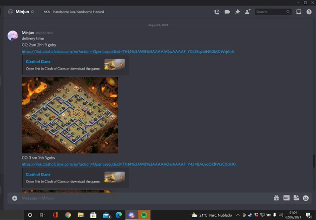Open the Nitro gift icon

coord(276,198)
